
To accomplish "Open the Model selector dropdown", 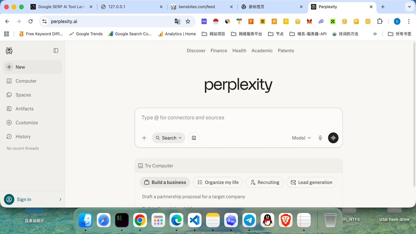I will (x=301, y=138).
